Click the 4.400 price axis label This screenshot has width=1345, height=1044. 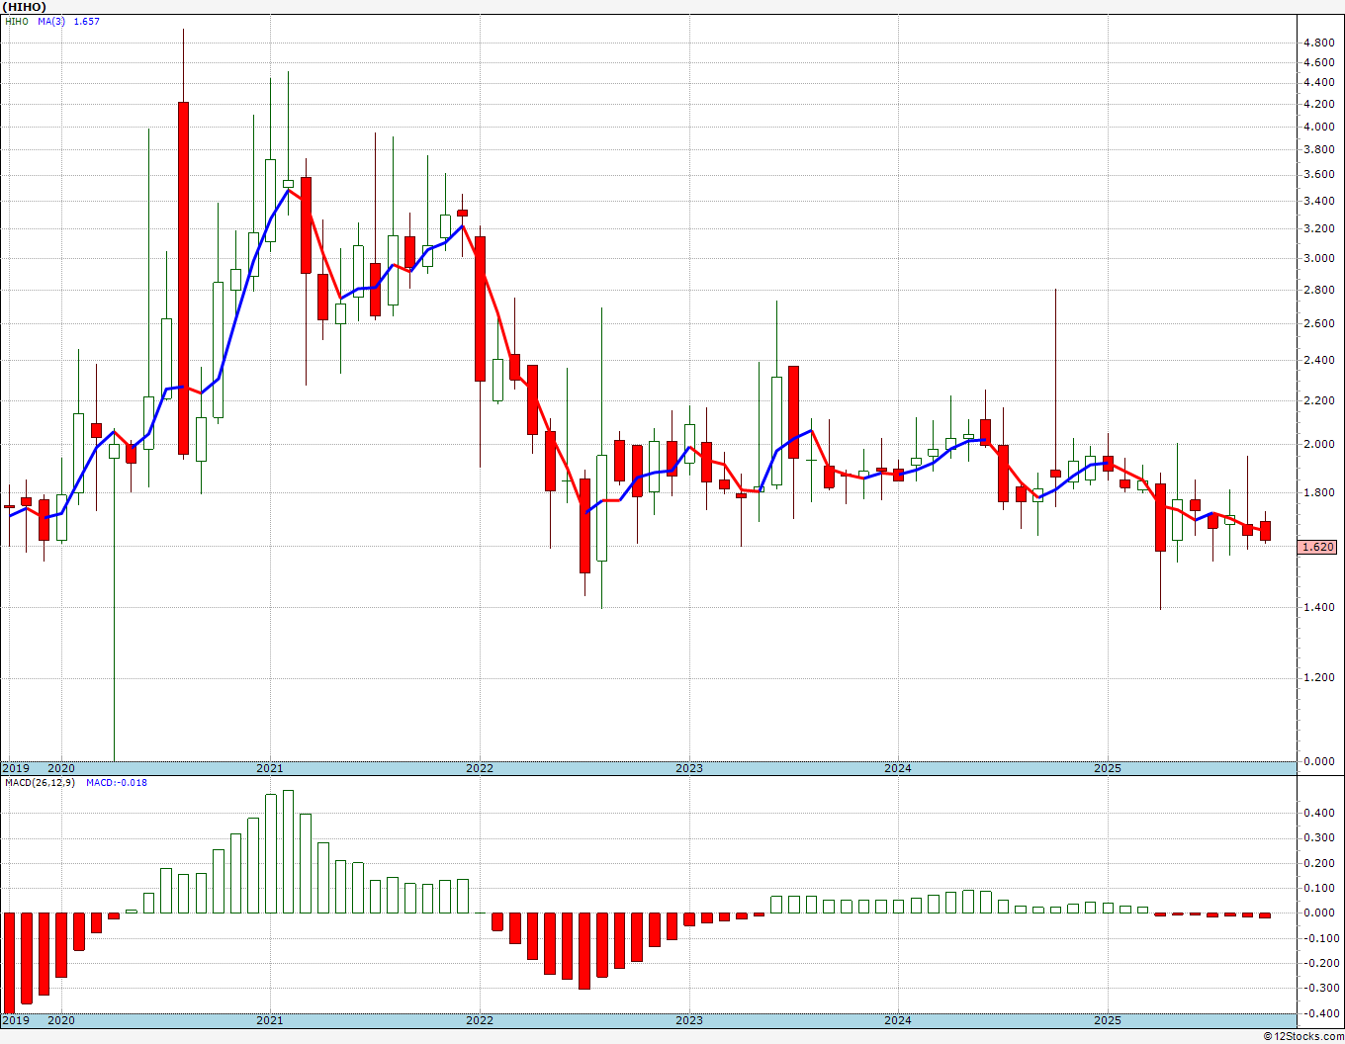click(1318, 83)
